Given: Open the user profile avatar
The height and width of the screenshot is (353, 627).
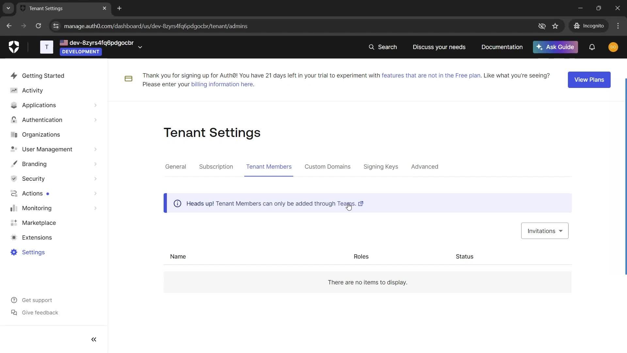Looking at the screenshot, I should pos(613,47).
